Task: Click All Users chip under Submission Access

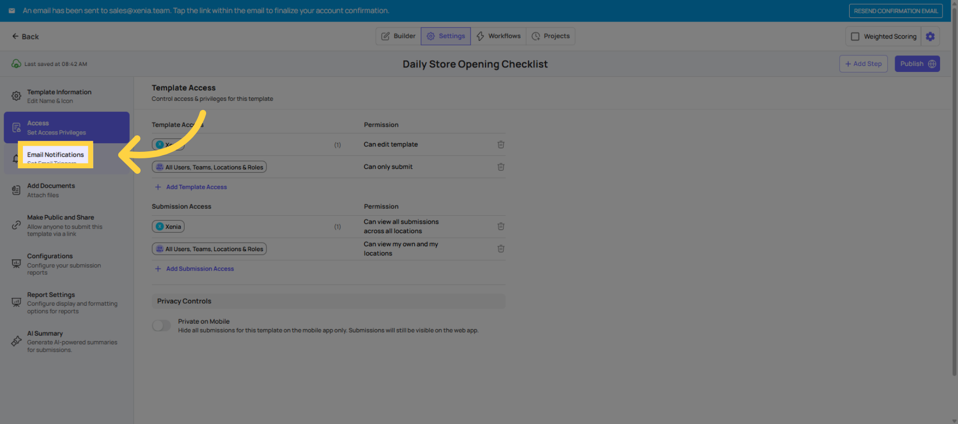Action: click(209, 249)
